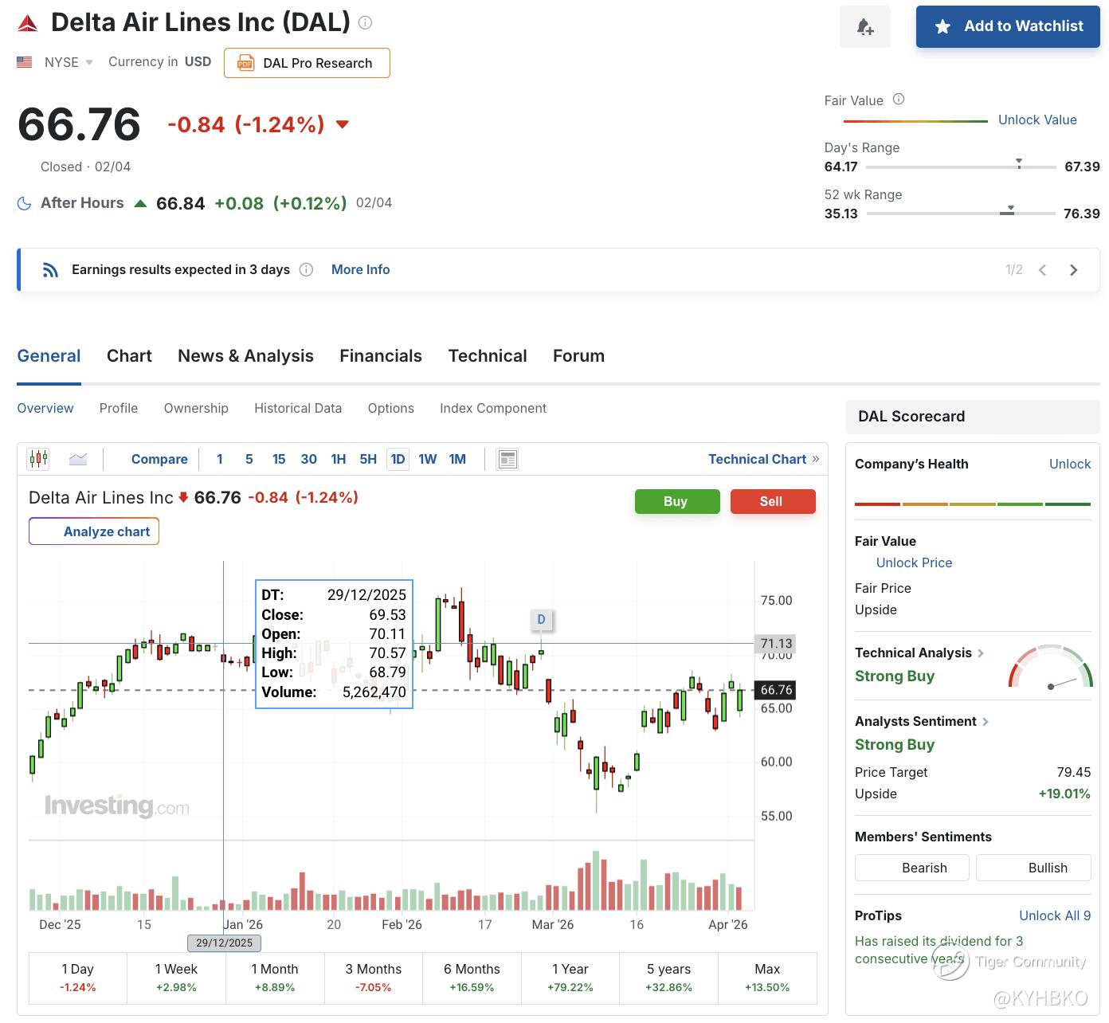Select the 1D interval

point(398,459)
